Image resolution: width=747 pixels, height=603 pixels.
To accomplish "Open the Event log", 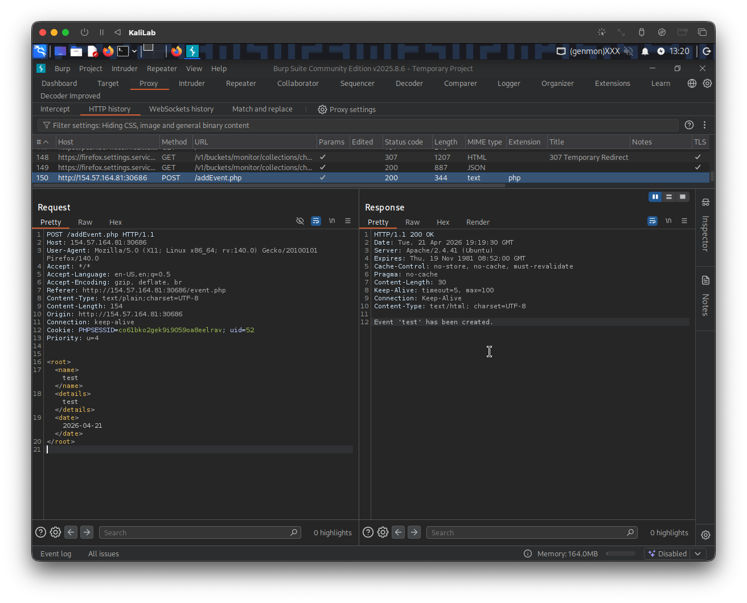I will (x=56, y=554).
